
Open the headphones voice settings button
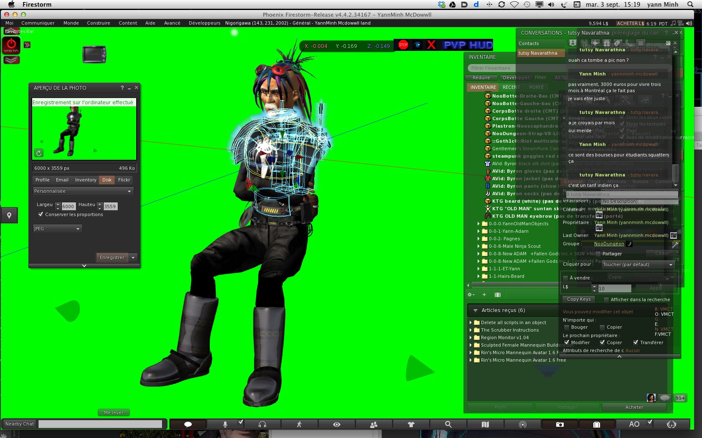click(x=262, y=424)
